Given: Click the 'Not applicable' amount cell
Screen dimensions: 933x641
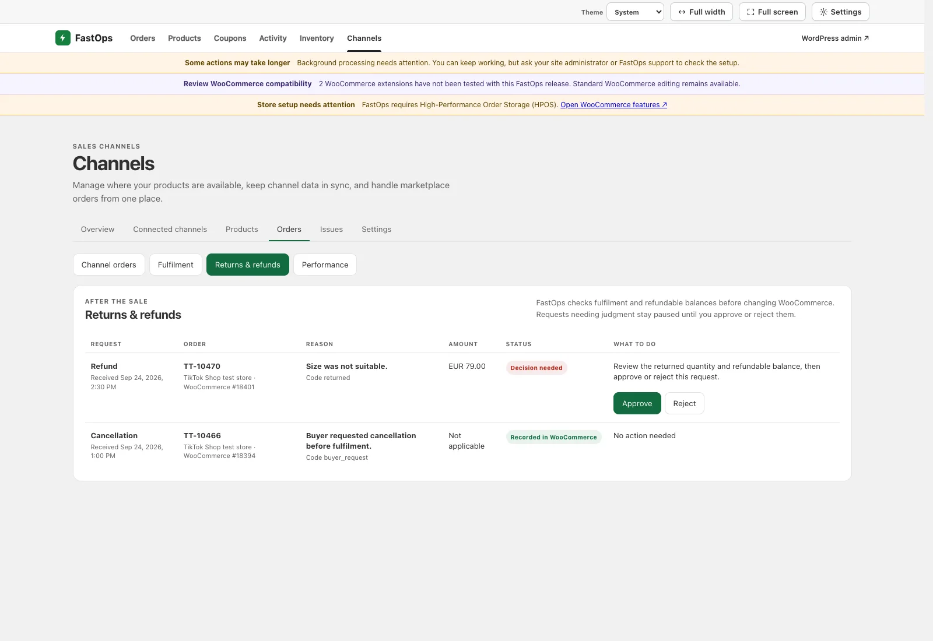Looking at the screenshot, I should [466, 441].
